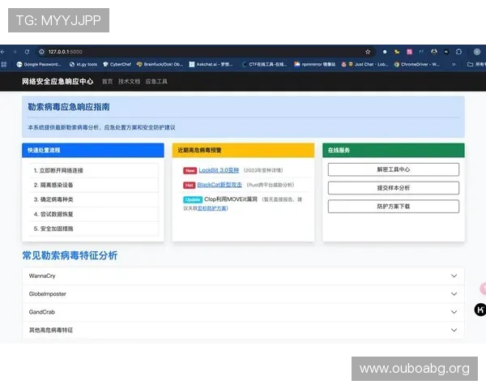Image resolution: width=486 pixels, height=389 pixels.
Task: Click the 勒索病毒应急响应指南 heading
Action: point(69,107)
